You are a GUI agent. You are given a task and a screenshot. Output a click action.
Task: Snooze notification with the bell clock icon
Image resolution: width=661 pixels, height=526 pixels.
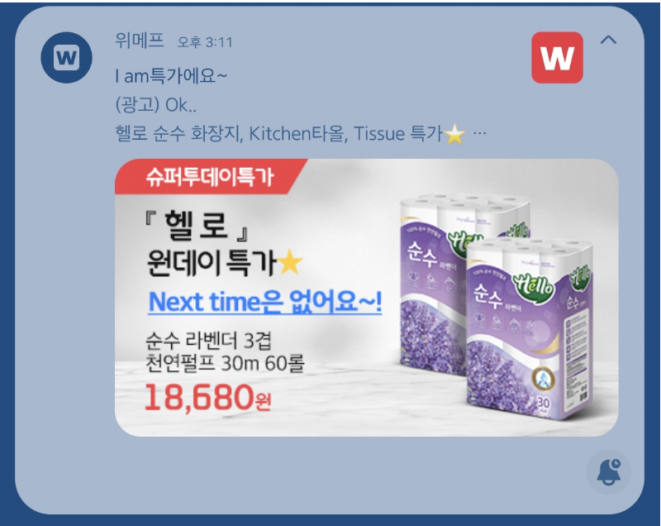click(608, 472)
